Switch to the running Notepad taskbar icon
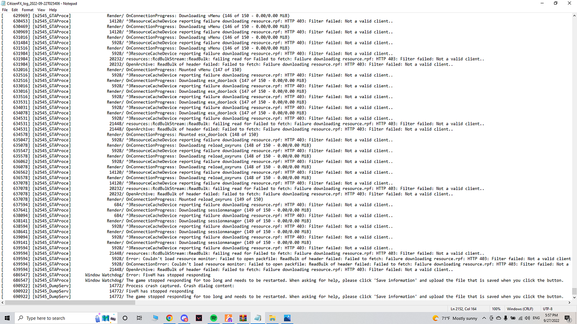The height and width of the screenshot is (324, 577). (x=258, y=318)
